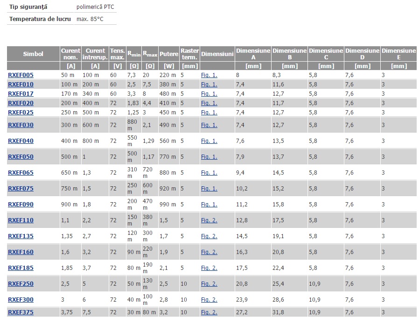This screenshot has height=318, width=419.
Task: Open the RXEF005 product link
Action: [21, 75]
